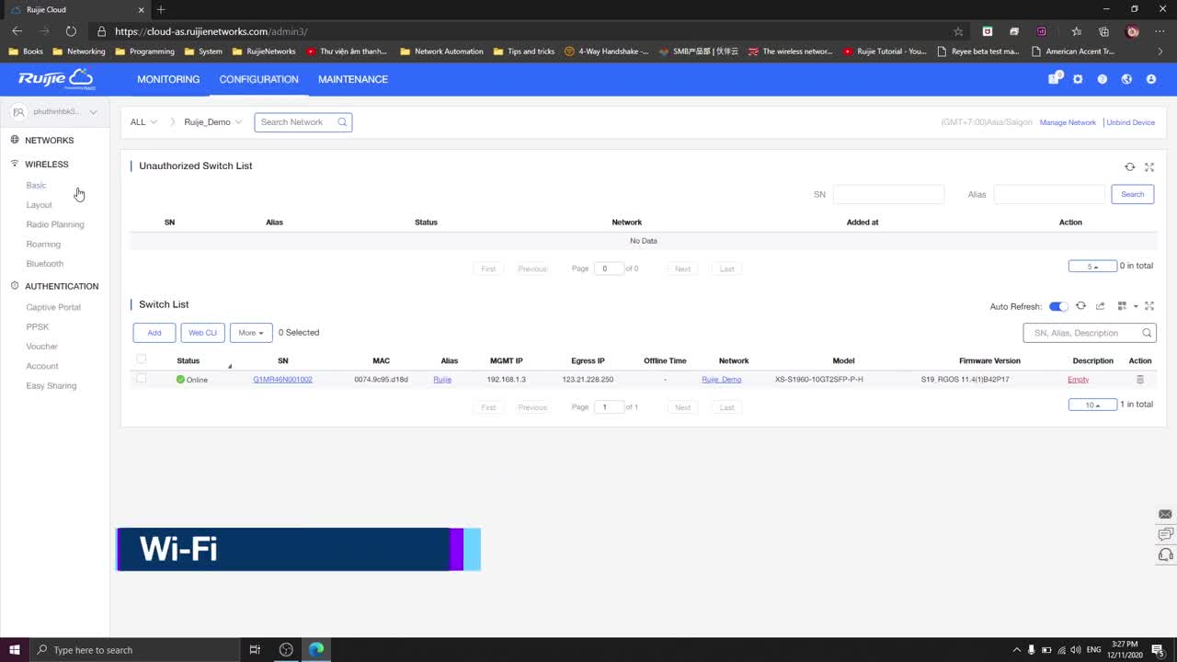The width and height of the screenshot is (1177, 662).
Task: Open the Ruijie_Demo network dropdown
Action: (212, 121)
